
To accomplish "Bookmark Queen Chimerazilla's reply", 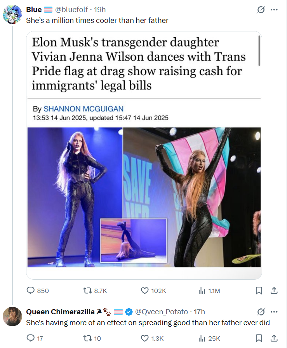I will point(259,338).
